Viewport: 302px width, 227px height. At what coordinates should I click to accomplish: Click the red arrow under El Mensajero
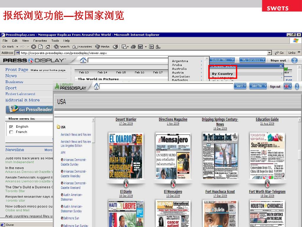pos(173,184)
